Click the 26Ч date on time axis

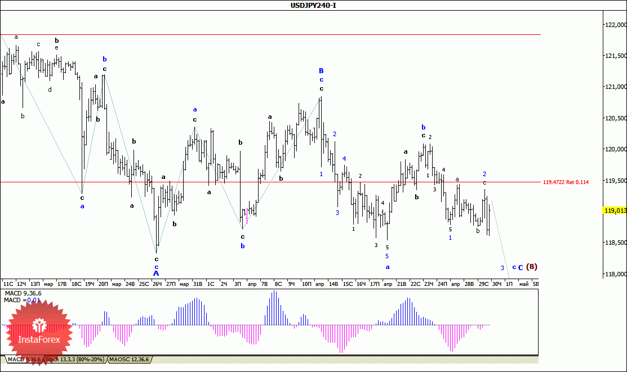(157, 284)
